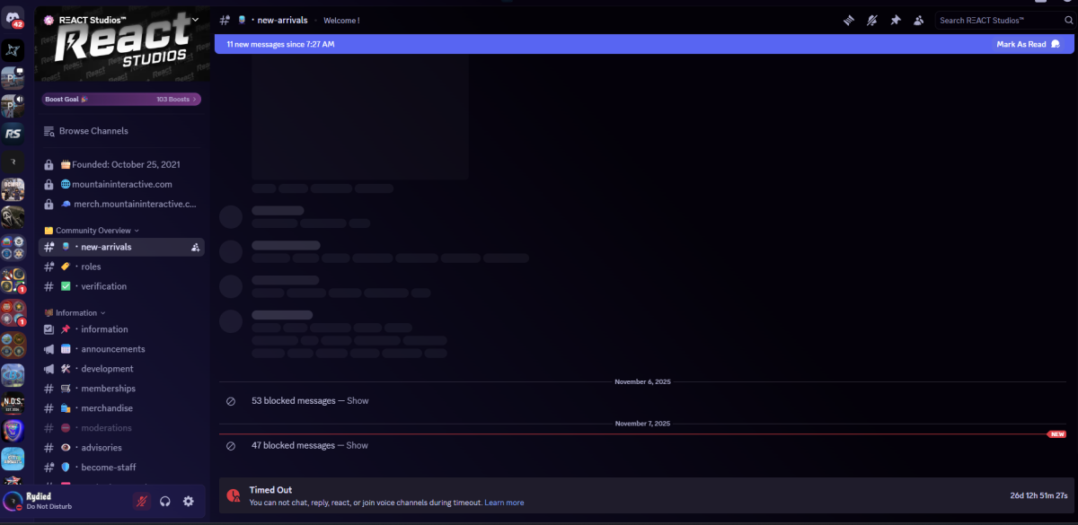Click create invite icon beside new-arrivals
The image size is (1078, 525).
point(195,247)
